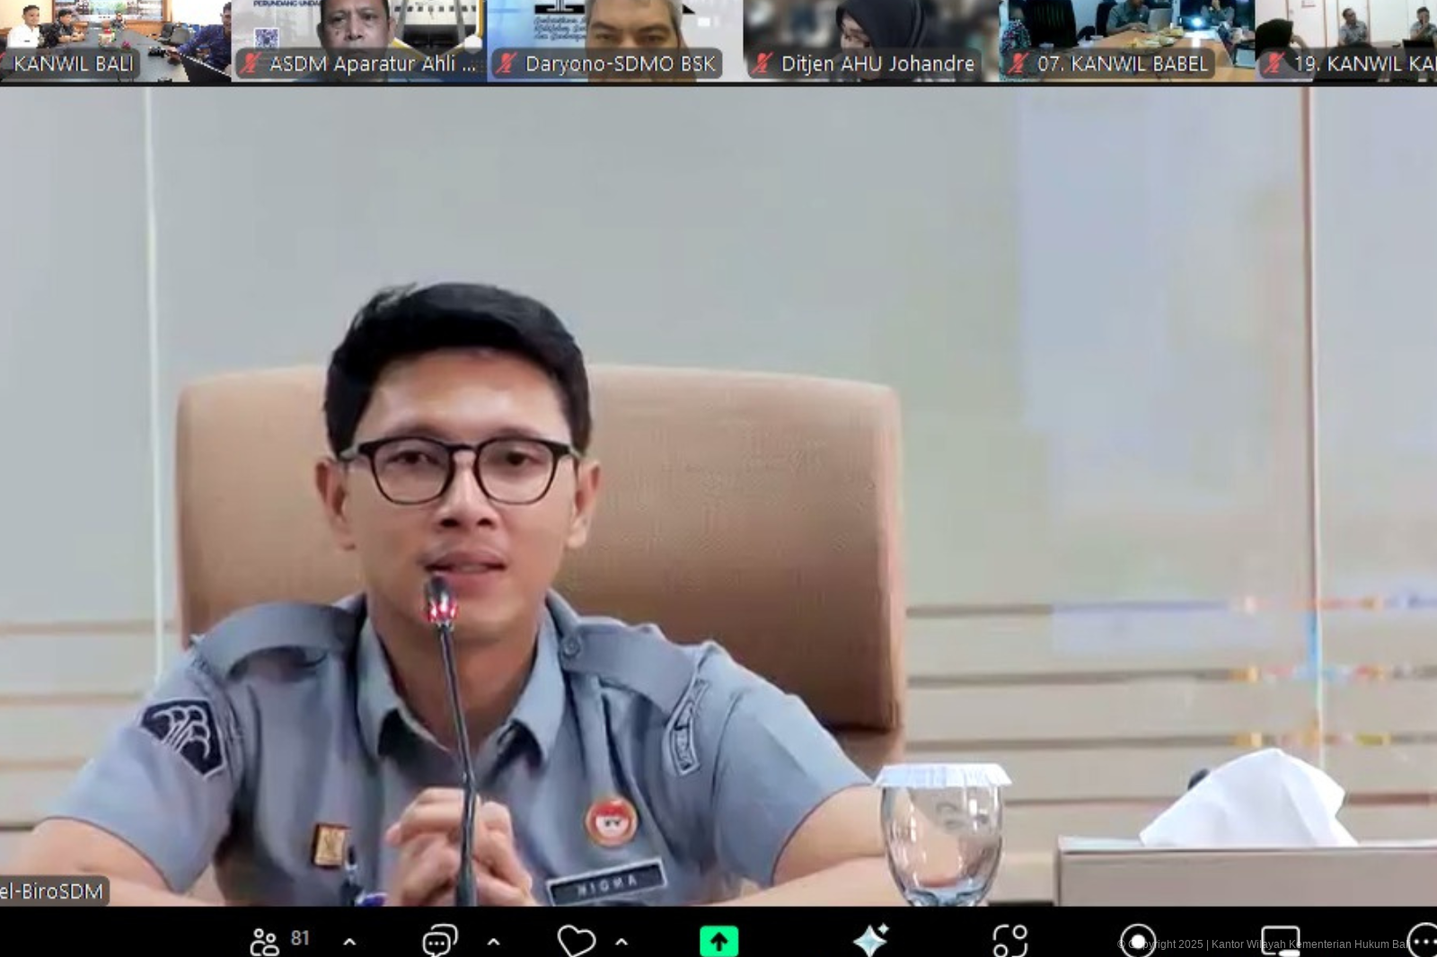Open the Chat panel icon
1437x957 pixels.
coord(439,941)
